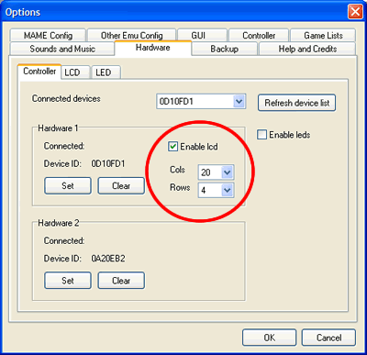Click Clear under Hardware 2
The image size is (367, 355).
pyautogui.click(x=121, y=281)
